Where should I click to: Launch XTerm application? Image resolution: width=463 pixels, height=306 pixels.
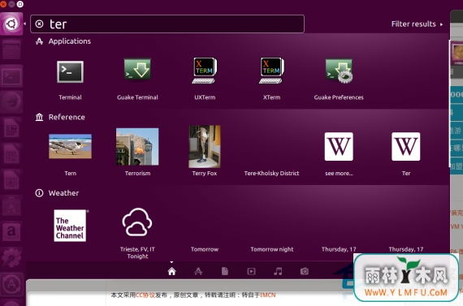(x=271, y=71)
